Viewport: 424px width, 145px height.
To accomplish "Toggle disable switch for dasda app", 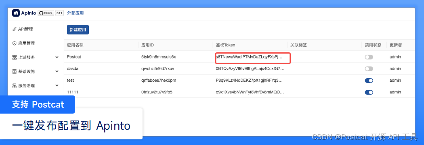I will pyautogui.click(x=369, y=69).
